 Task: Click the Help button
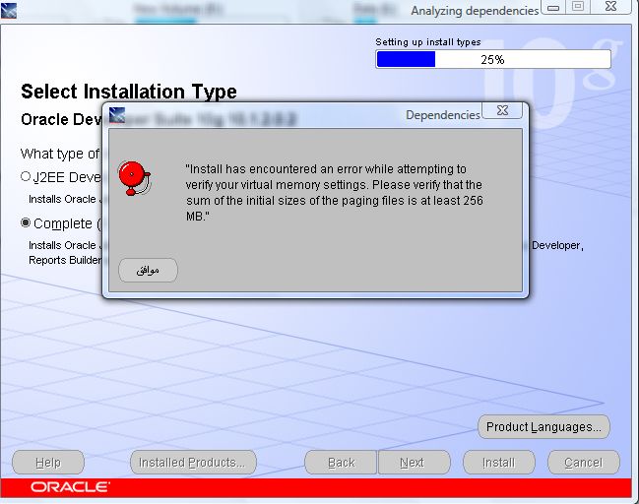click(x=47, y=463)
